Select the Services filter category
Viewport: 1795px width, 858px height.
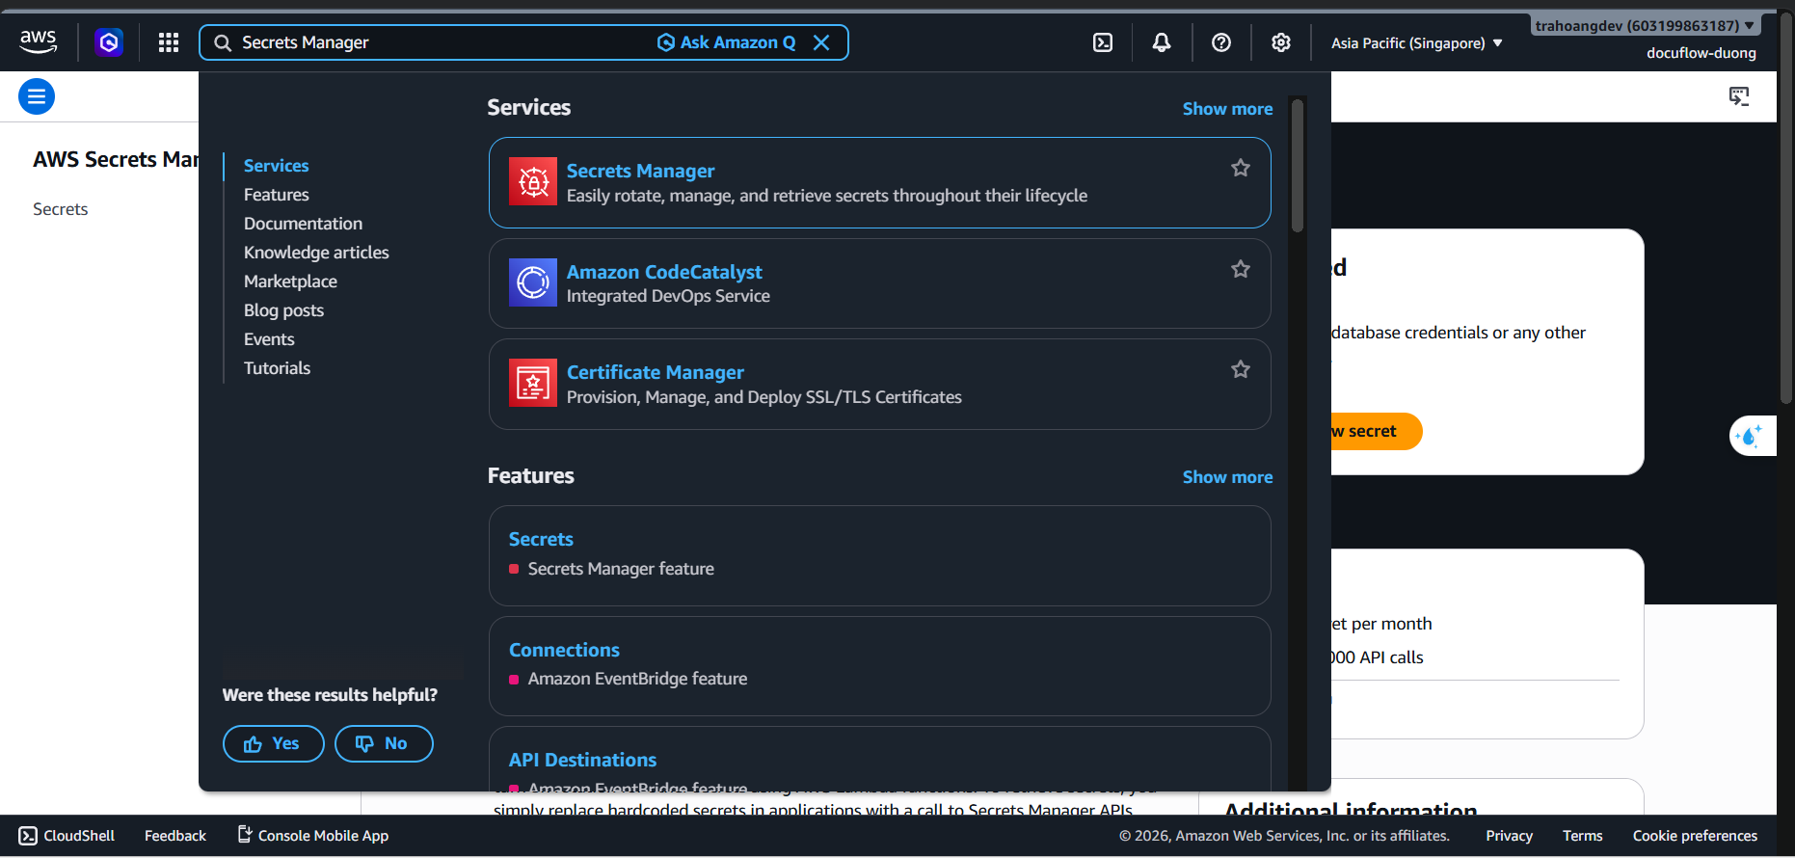click(277, 166)
